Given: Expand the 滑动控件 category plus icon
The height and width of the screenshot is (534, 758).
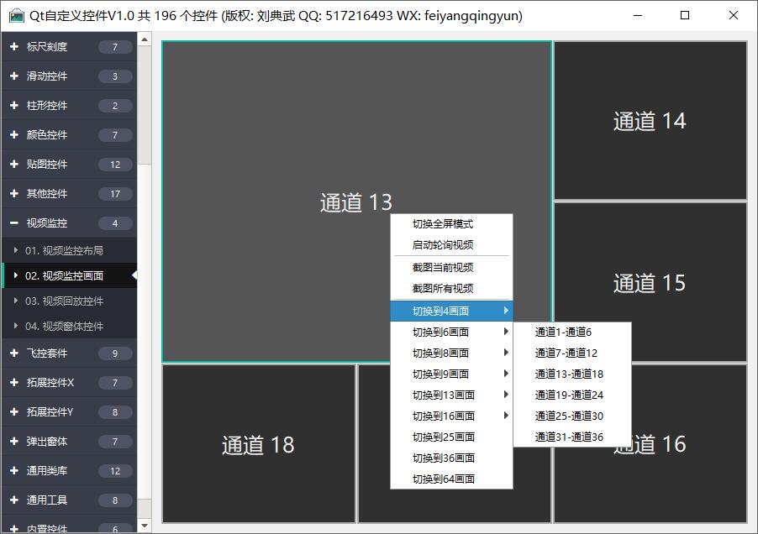Looking at the screenshot, I should click(x=14, y=76).
